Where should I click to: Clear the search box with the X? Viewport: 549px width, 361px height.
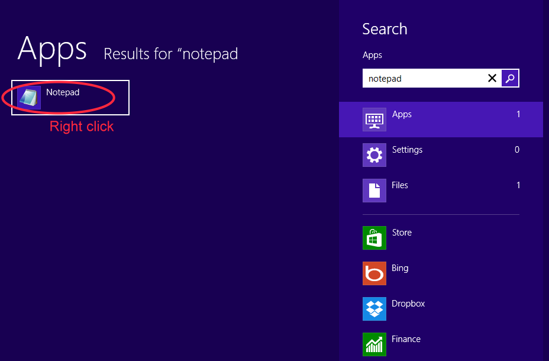(x=492, y=78)
